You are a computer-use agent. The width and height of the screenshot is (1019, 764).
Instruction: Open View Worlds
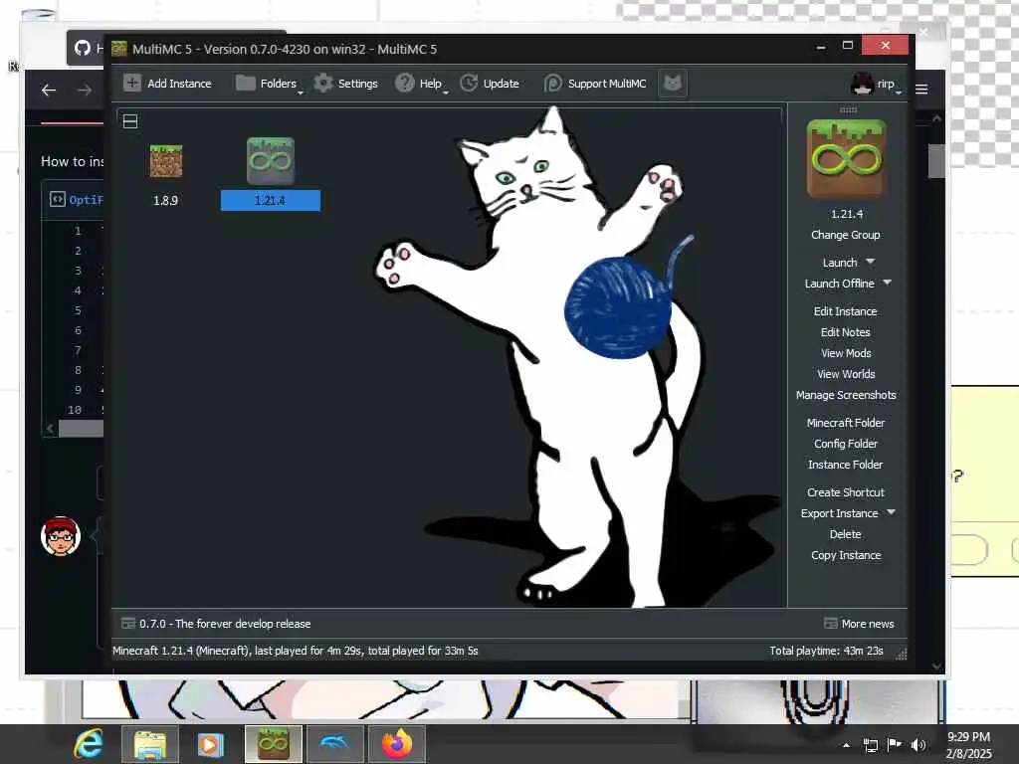point(846,374)
